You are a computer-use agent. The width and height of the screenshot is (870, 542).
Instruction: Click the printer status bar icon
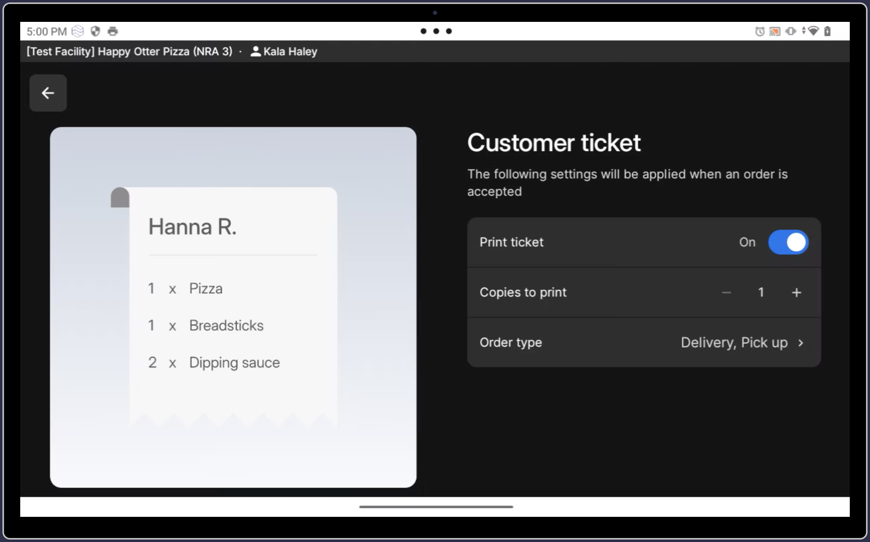pyautogui.click(x=112, y=31)
